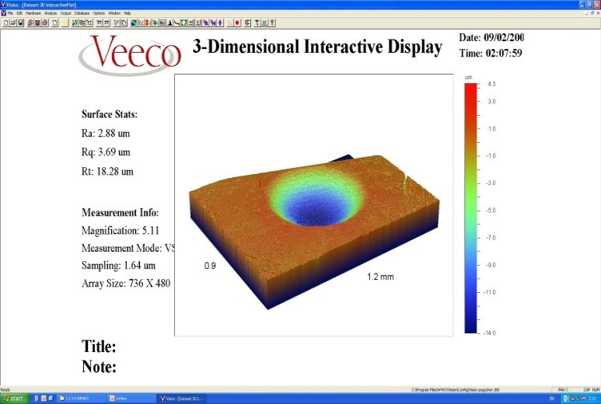Click the 1.2 mm axis label
The image size is (601, 404).
tap(380, 277)
